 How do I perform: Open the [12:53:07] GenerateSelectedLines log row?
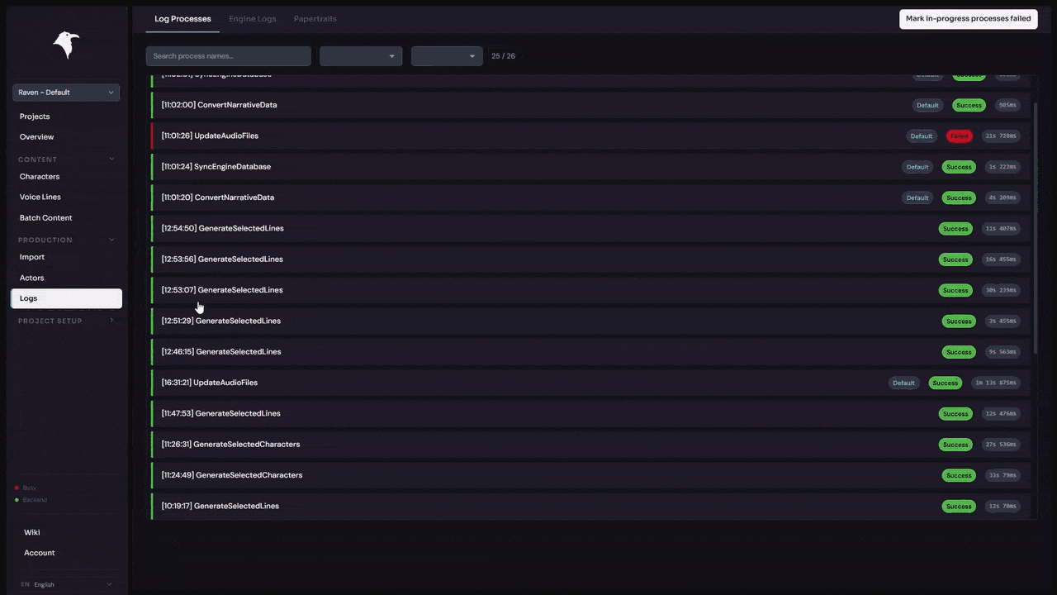click(590, 290)
